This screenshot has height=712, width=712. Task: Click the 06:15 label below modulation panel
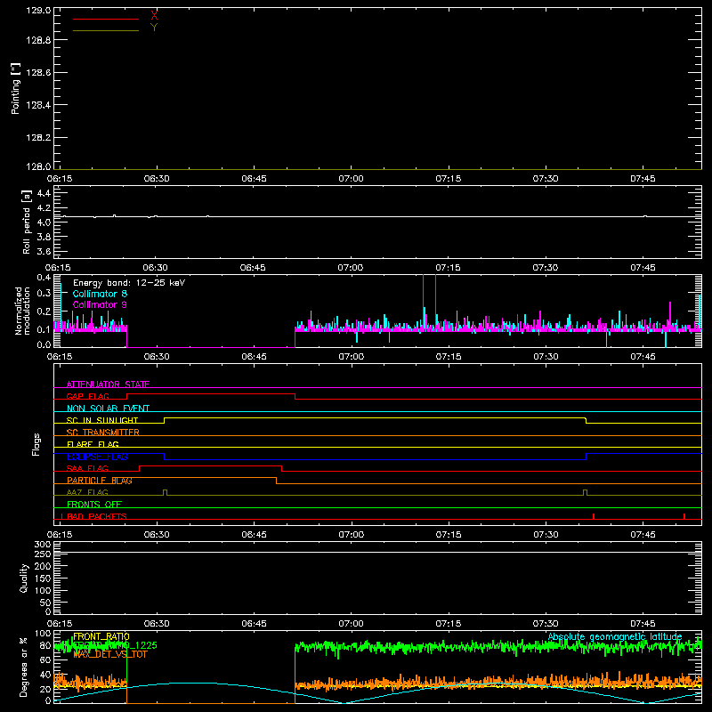(60, 357)
